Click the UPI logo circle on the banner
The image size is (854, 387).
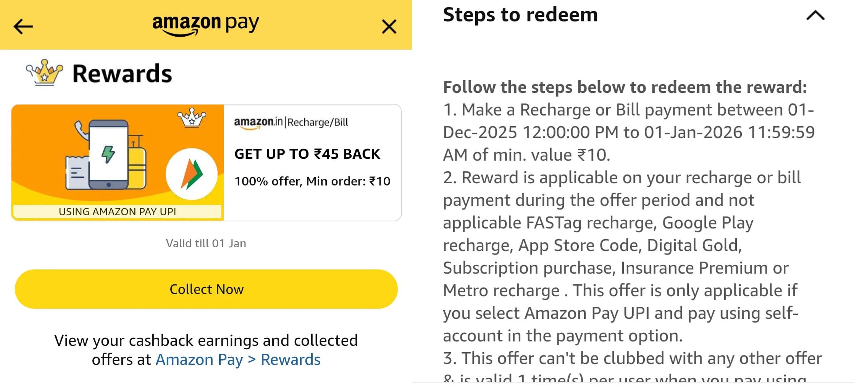(192, 174)
